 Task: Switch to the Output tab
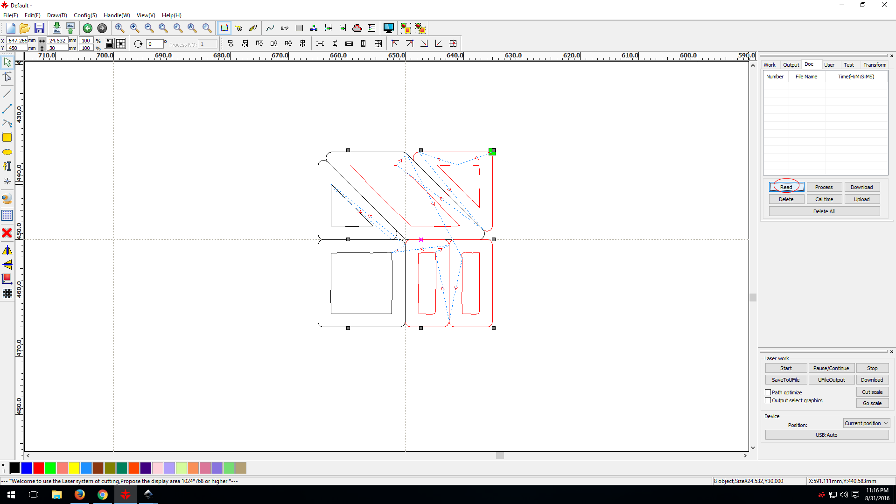pos(791,65)
